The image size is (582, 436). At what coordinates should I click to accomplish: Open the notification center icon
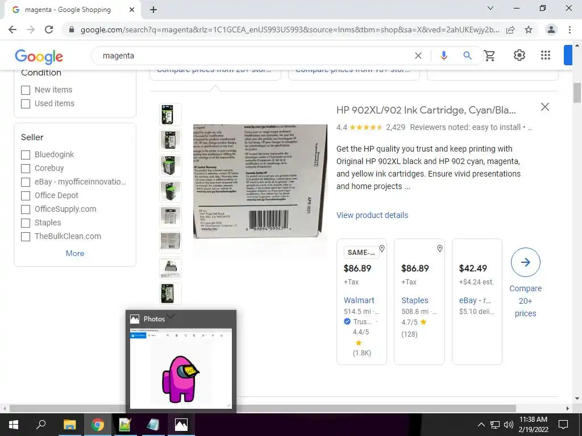pyautogui.click(x=563, y=425)
